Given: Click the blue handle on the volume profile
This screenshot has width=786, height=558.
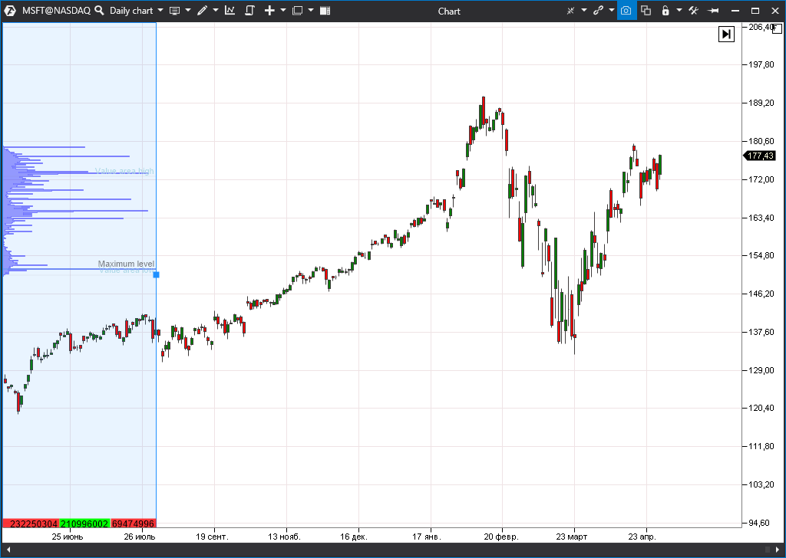Looking at the screenshot, I should click(156, 274).
